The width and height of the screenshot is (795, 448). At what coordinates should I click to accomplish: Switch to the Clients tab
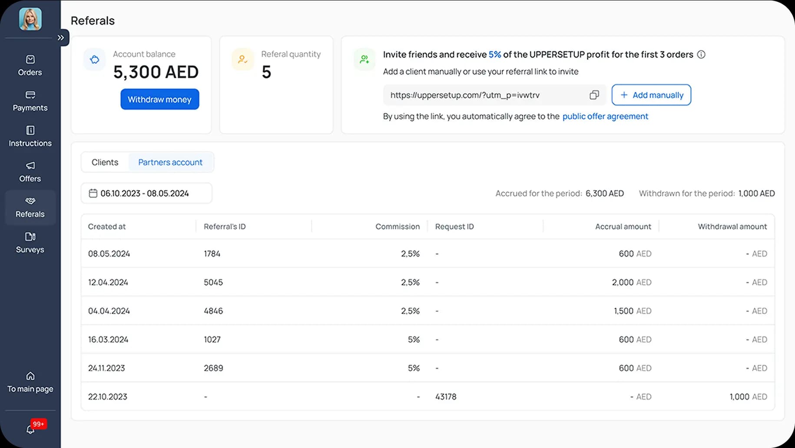pyautogui.click(x=105, y=162)
